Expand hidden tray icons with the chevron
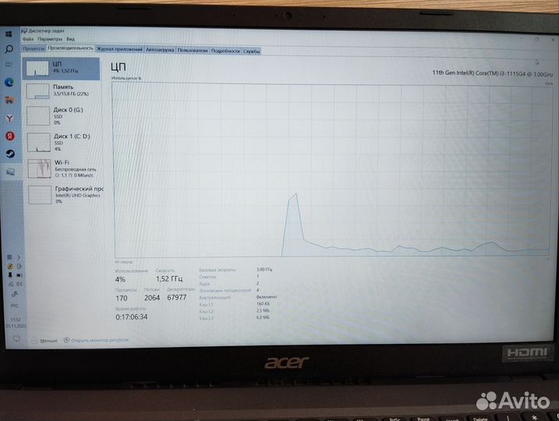Viewport: 559px width, 421px height. (x=19, y=257)
